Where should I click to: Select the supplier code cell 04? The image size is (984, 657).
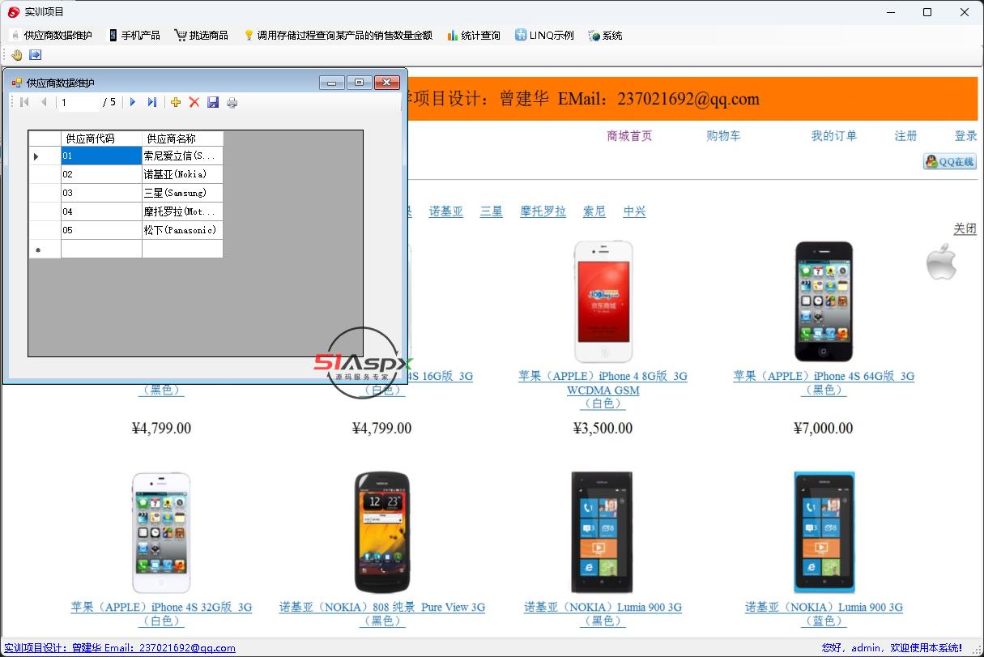[x=102, y=211]
